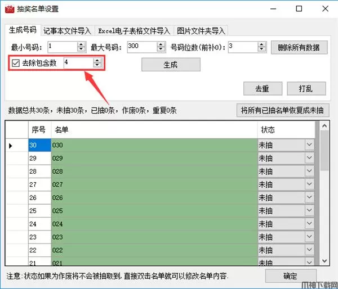The height and width of the screenshot is (289, 338).
Task: Decrease the 最大号码 value with down arrow
Action: (161, 49)
